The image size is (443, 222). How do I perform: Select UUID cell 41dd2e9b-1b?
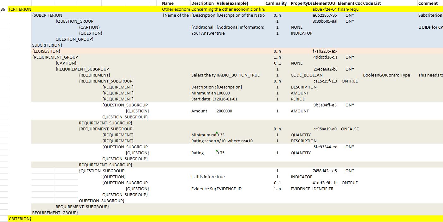[x=324, y=183]
